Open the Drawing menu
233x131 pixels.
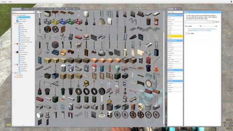pyautogui.click(x=4, y=2)
